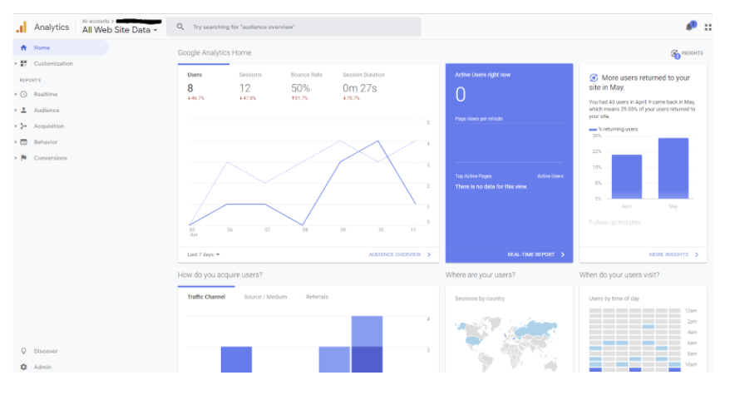
Task: Click the Google Analytics logo icon
Action: coord(22,27)
